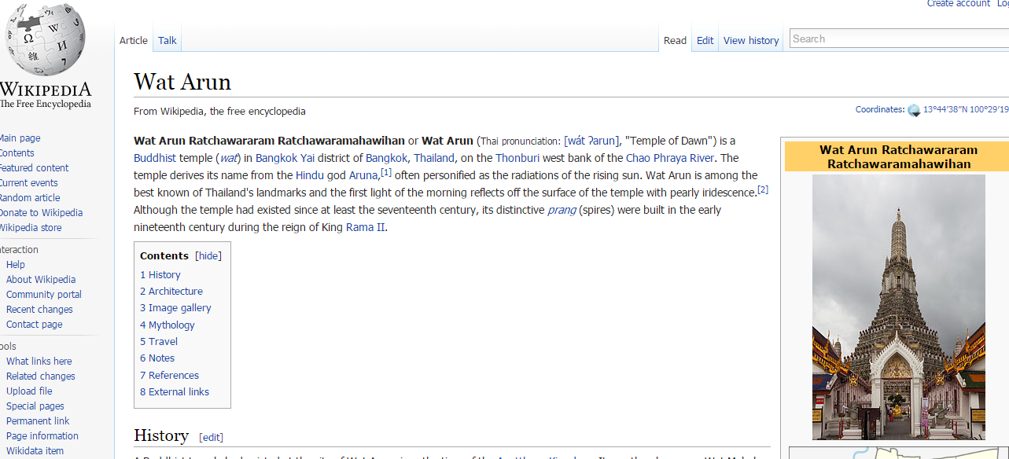
Task: Click the IPA pronunciation link [wát ʔarun]
Action: coord(591,141)
